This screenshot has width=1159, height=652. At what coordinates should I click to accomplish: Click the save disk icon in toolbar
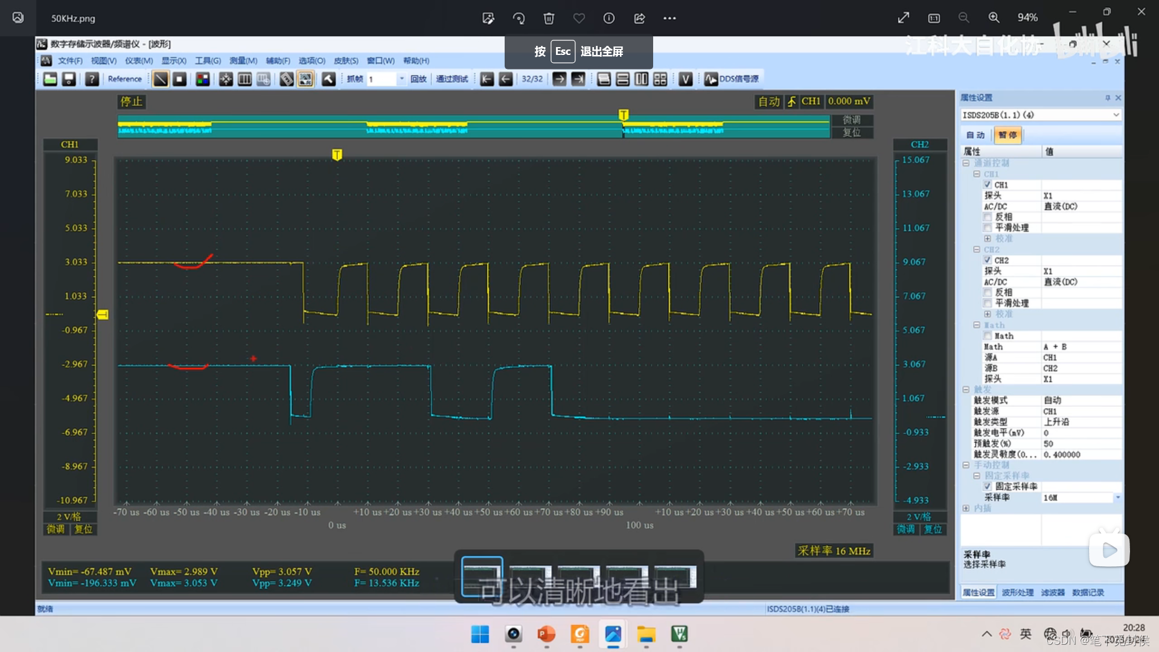[x=69, y=79]
